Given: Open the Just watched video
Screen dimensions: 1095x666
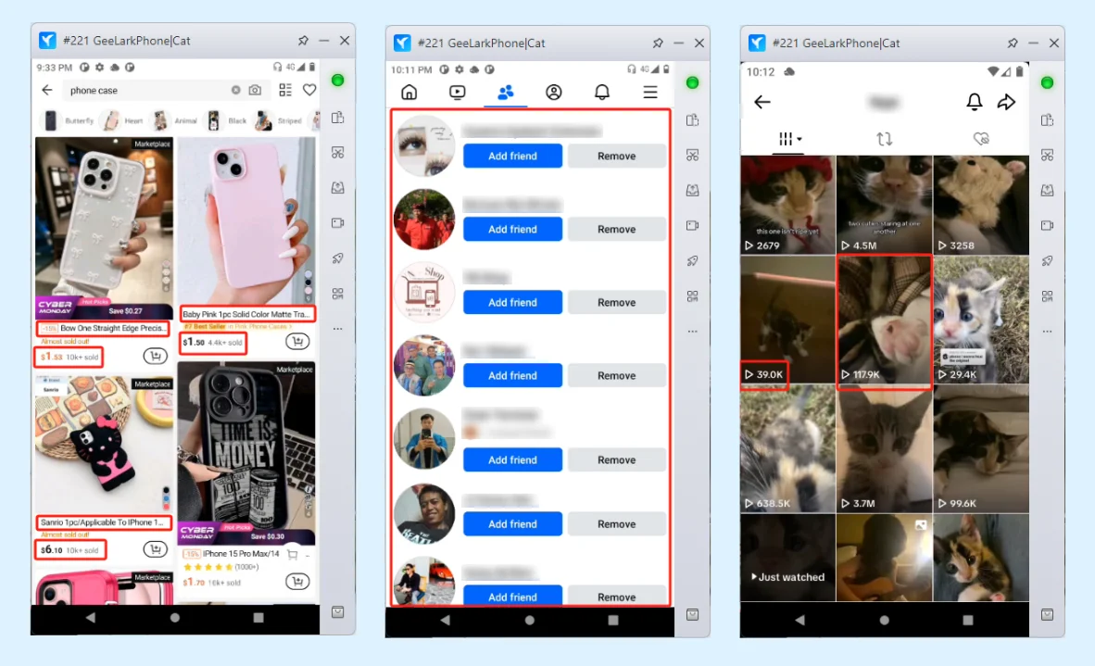Looking at the screenshot, I should (787, 558).
